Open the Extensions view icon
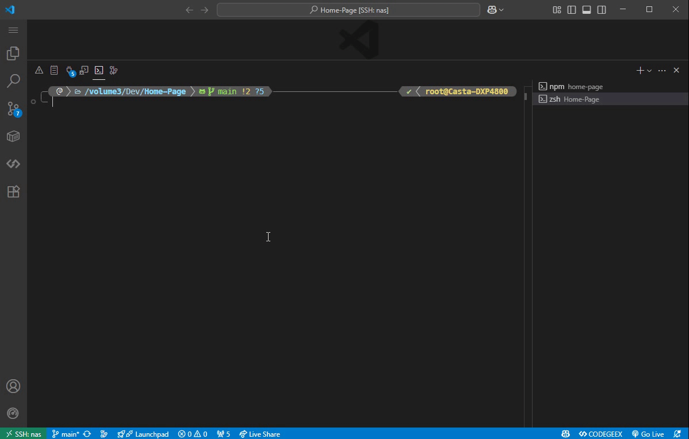 pyautogui.click(x=13, y=191)
